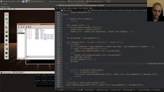This screenshot has height=92, width=164.
Task: Open the folder icon in Serenity's sidebar launcher
Action: click(x=6, y=15)
